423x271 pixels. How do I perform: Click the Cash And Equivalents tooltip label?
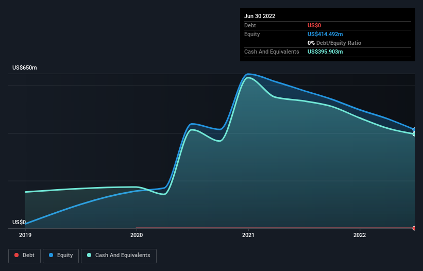tap(272, 52)
